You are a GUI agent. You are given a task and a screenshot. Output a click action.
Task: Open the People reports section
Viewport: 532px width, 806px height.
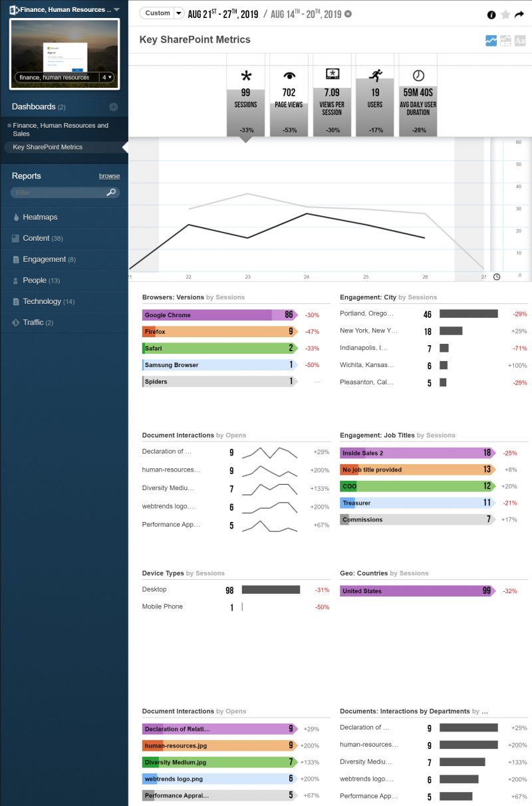click(33, 280)
